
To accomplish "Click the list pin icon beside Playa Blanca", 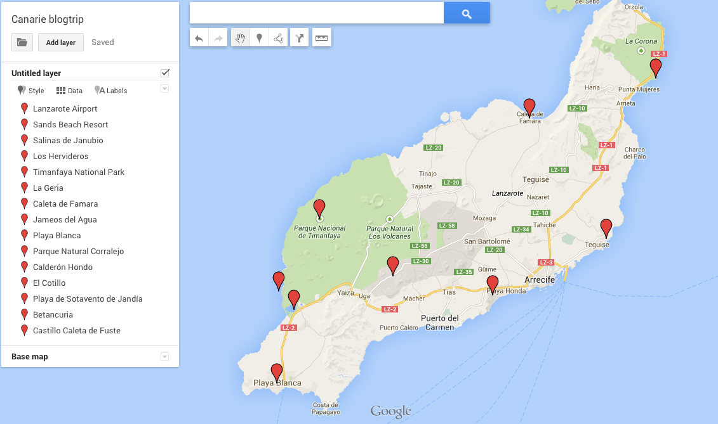I will (25, 235).
